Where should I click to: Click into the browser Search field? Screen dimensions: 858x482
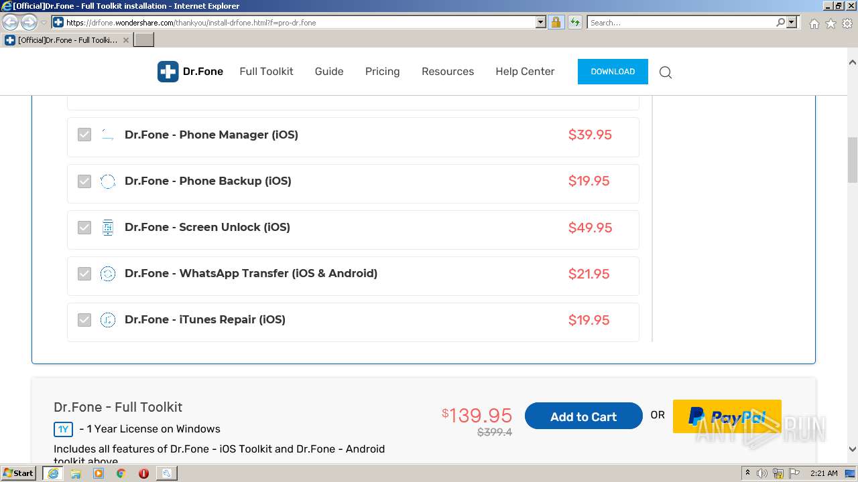(680, 22)
